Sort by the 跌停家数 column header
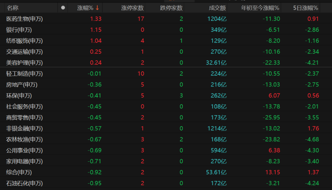This screenshot has height=190, width=332. pyautogui.click(x=171, y=8)
